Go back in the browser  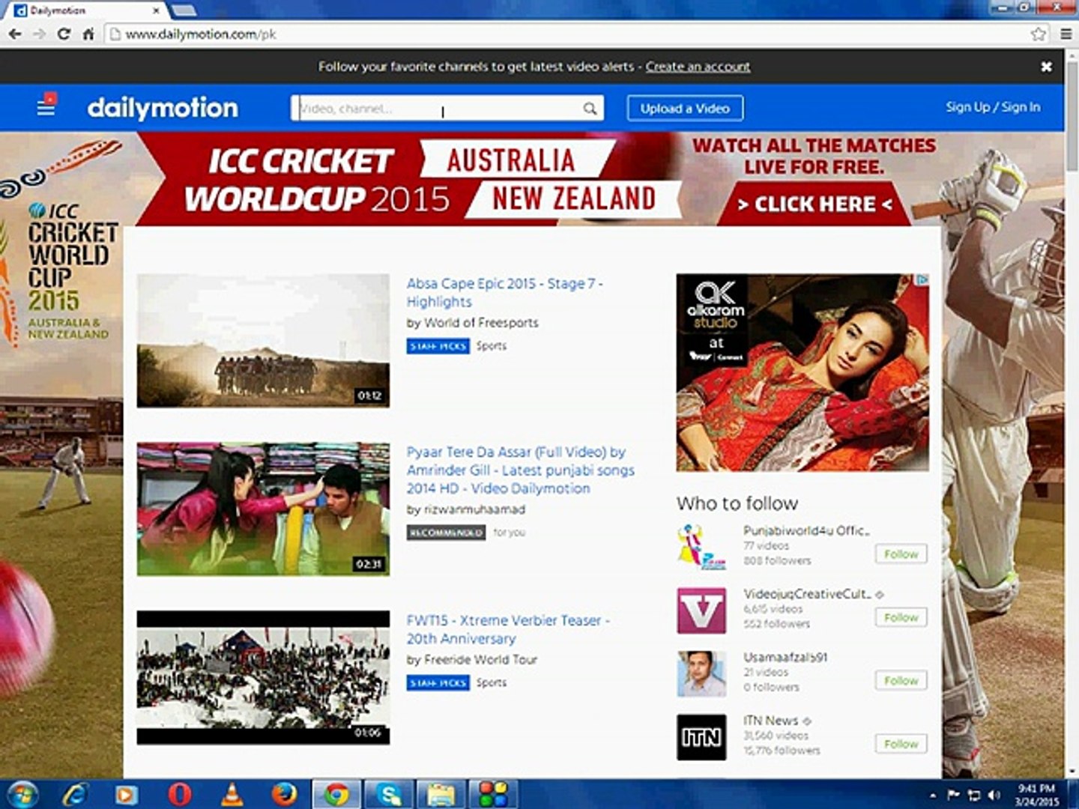(15, 34)
